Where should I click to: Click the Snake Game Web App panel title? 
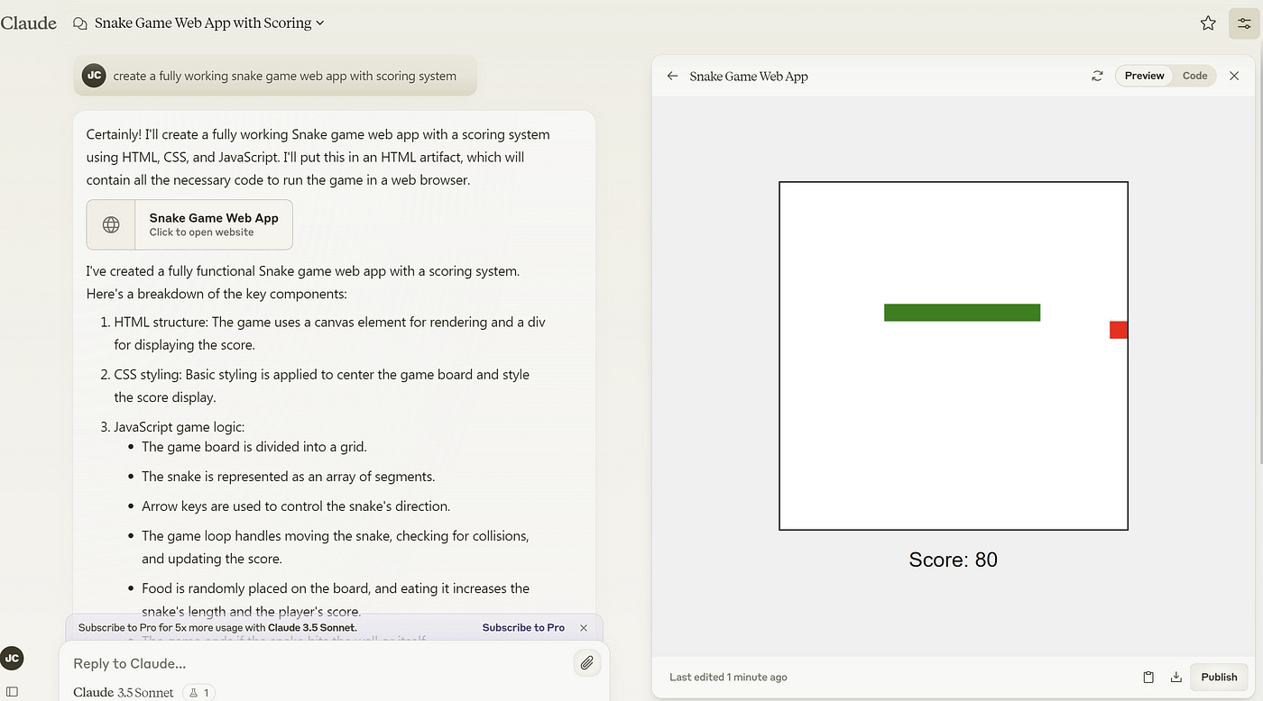[749, 77]
